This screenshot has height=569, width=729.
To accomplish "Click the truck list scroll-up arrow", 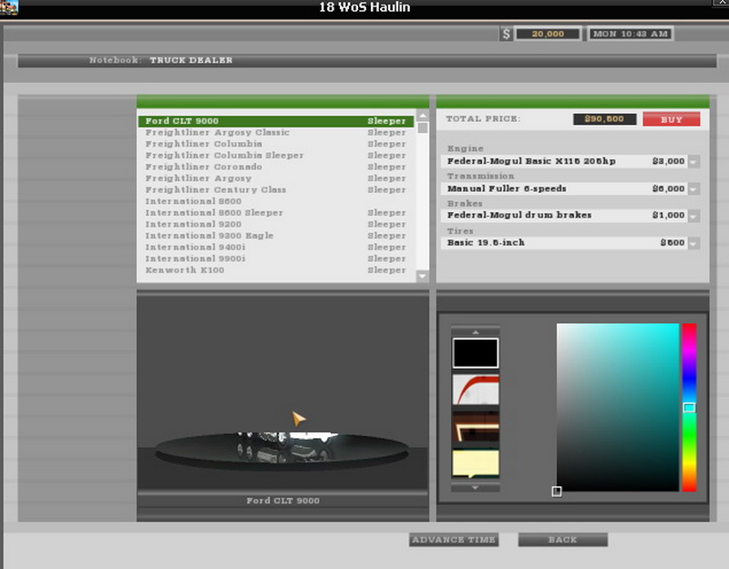I will coord(422,117).
